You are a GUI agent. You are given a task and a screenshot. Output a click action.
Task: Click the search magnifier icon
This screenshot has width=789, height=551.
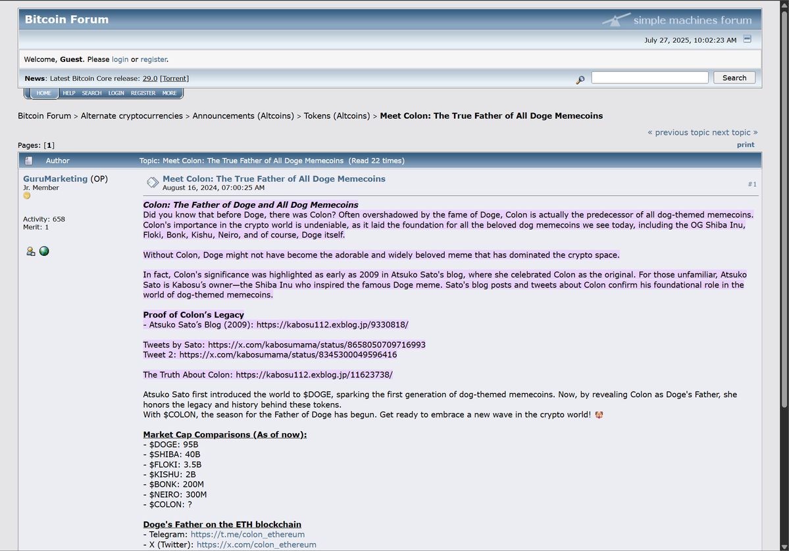click(x=580, y=80)
